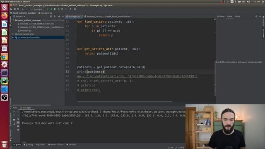Open Project panel gear settings

pyautogui.click(x=59, y=17)
